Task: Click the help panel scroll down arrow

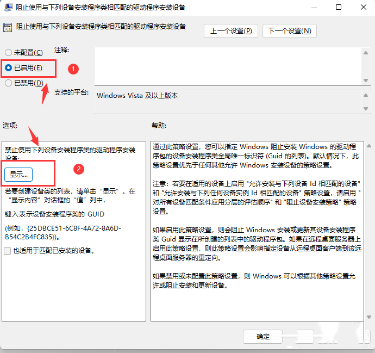Action: click(369, 317)
